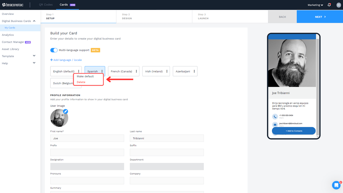Viewport: 343px width, 193px height.
Task: Go to Step 1 Setup
Action: point(78,16)
